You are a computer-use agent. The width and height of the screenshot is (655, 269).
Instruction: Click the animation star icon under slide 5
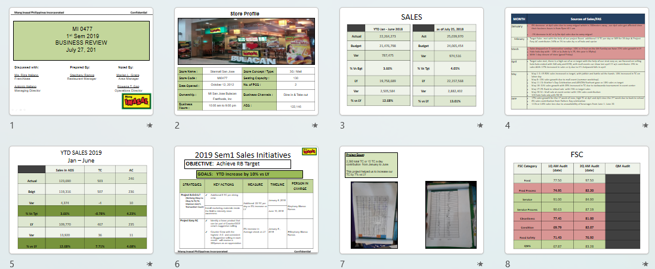[x=150, y=264]
